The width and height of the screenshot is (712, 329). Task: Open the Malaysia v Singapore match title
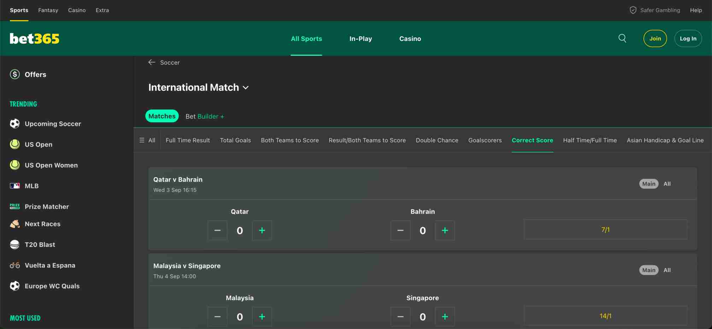187,266
